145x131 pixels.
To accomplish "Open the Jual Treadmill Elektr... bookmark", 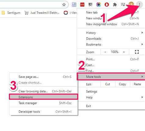I will [42, 13].
